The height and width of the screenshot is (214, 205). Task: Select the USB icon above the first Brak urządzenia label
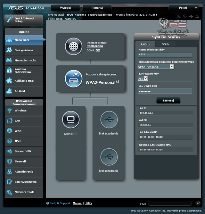click(x=109, y=119)
